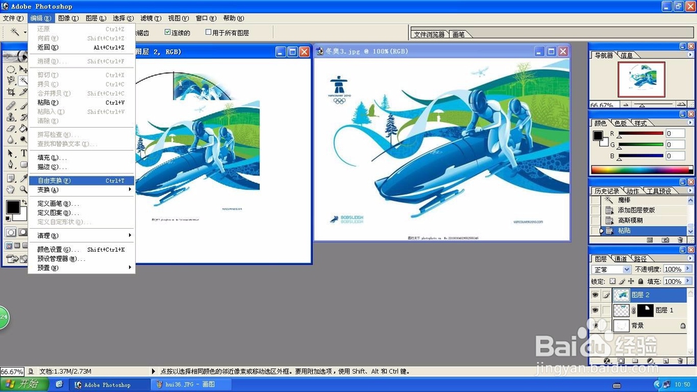This screenshot has width=697, height=392.
Task: Select the healing brush tool
Action: (10, 106)
